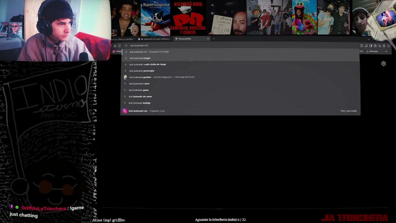This screenshot has height=223, width=396.
Task: Select 'kick buttowski mo - Búsqueda de Google'
Action: pyautogui.click(x=240, y=52)
